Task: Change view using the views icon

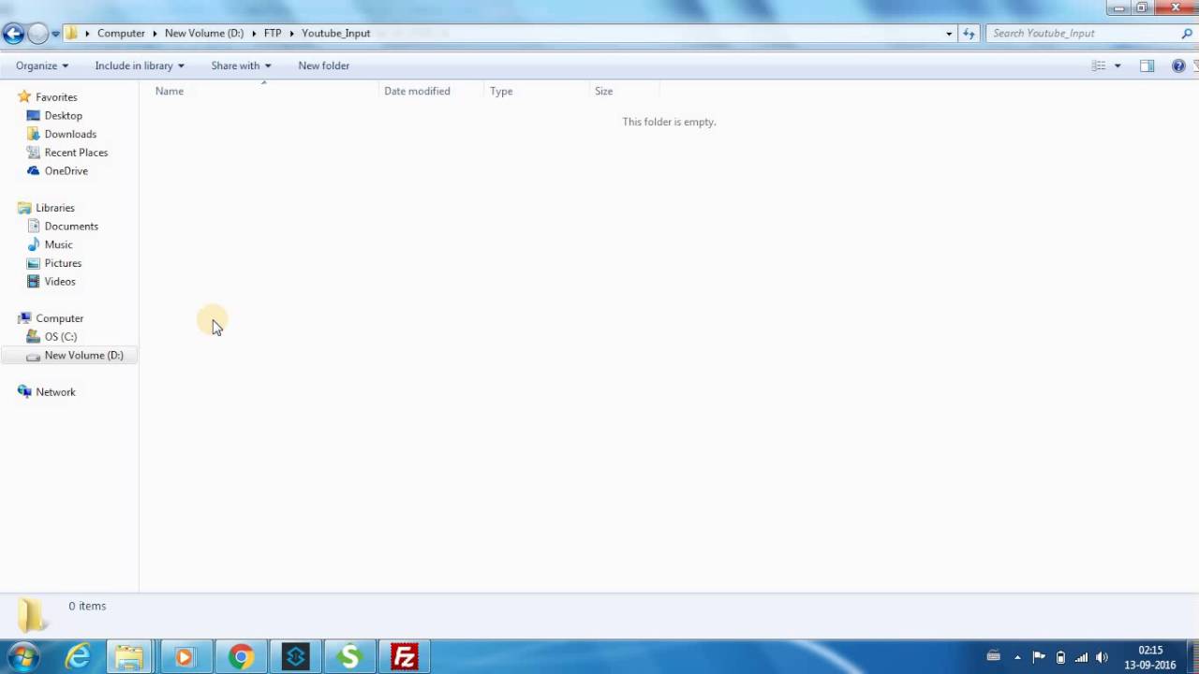Action: click(1099, 66)
